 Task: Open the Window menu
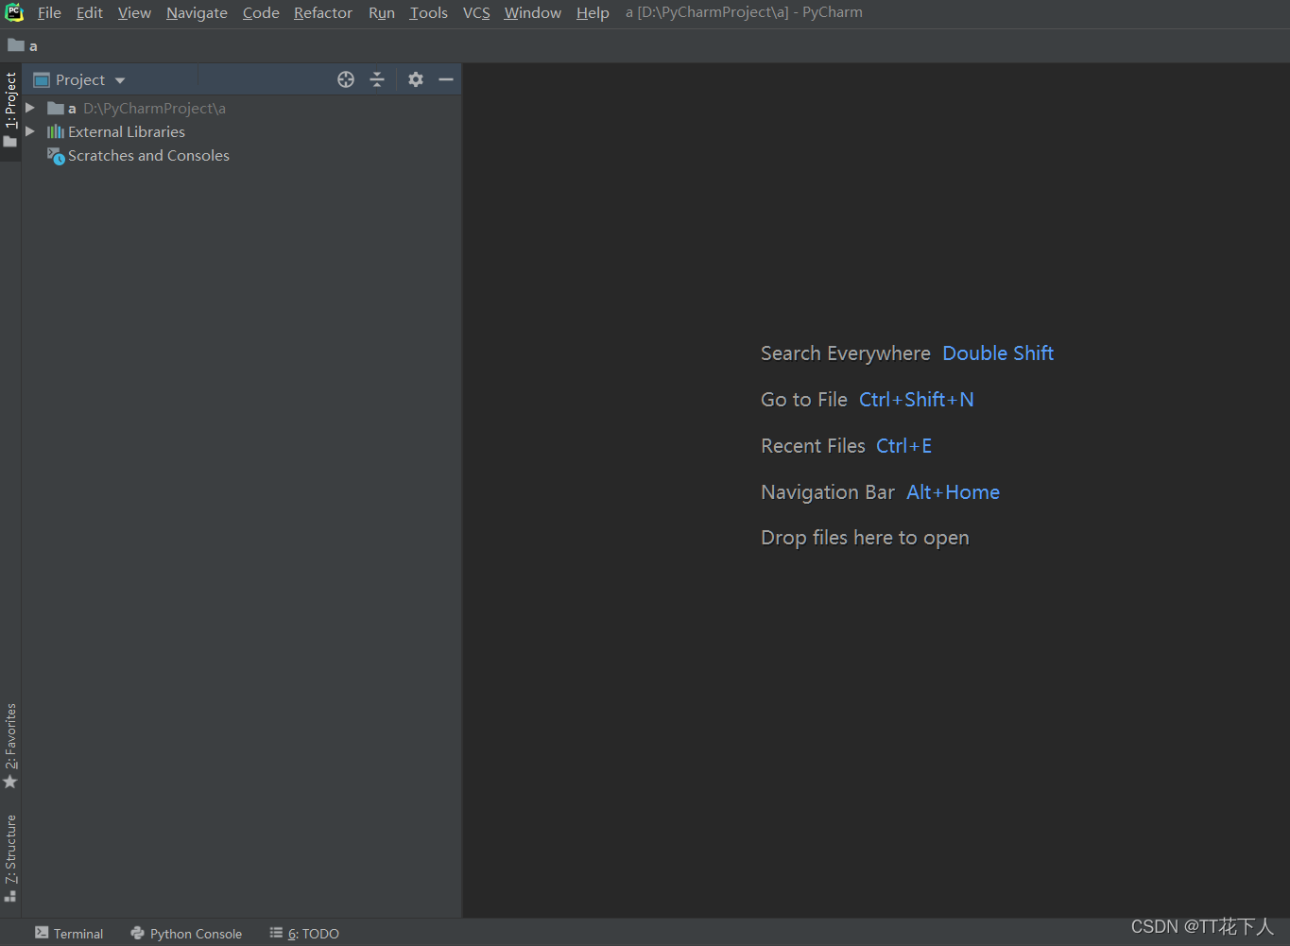(533, 12)
